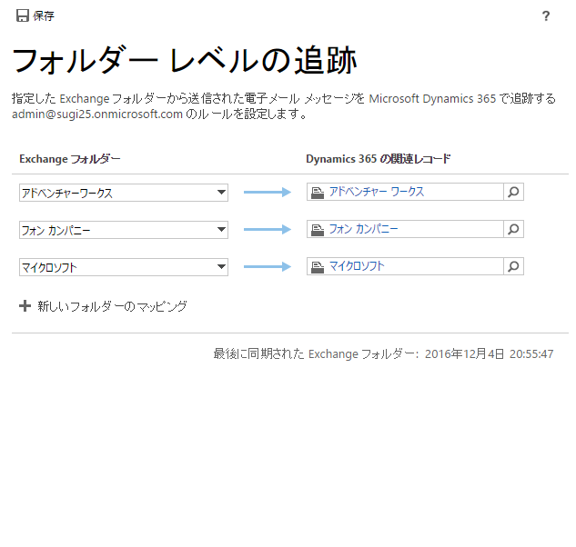Click lookup magnifier for マイクロソフト record

click(513, 266)
